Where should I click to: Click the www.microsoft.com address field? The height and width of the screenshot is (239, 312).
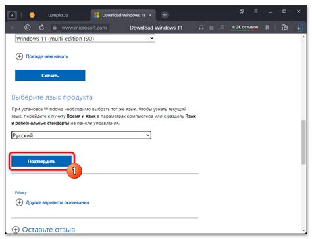[84, 28]
